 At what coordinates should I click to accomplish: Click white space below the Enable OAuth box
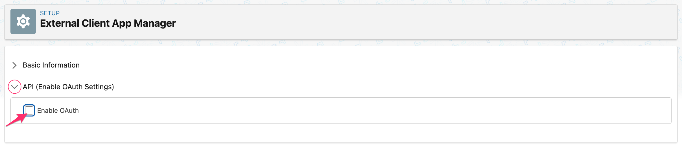[x=339, y=133]
